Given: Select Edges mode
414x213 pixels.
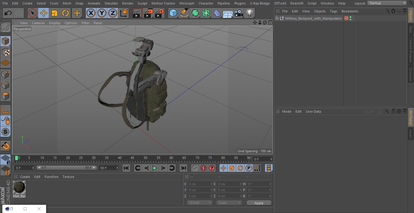Looking at the screenshot, I should click(5, 85).
